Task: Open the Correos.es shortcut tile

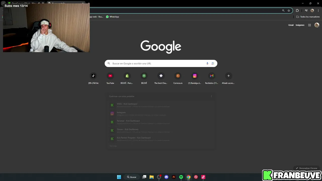Action: coord(178,78)
